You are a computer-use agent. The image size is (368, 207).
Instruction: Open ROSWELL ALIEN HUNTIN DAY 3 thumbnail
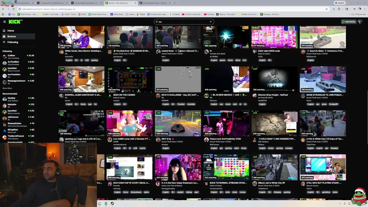click(81, 79)
